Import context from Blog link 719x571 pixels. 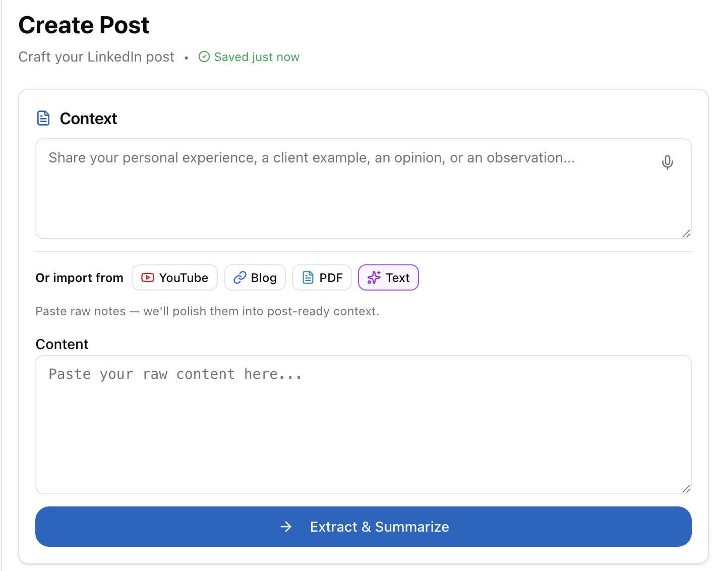[255, 277]
